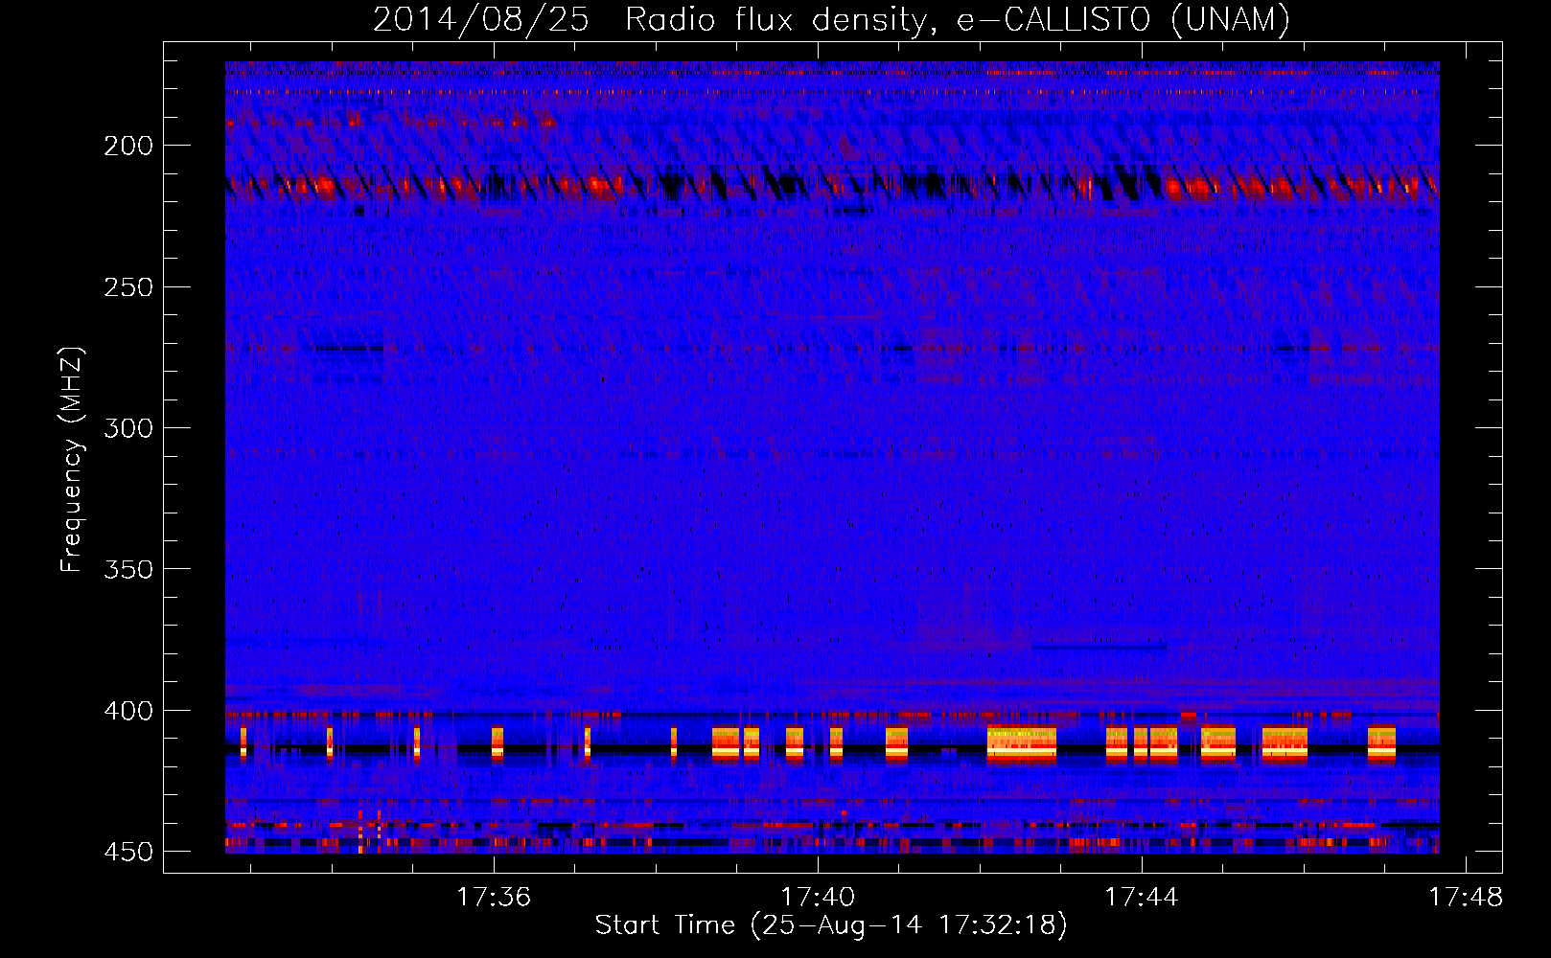Click the 300 frequency tick label

pos(128,428)
